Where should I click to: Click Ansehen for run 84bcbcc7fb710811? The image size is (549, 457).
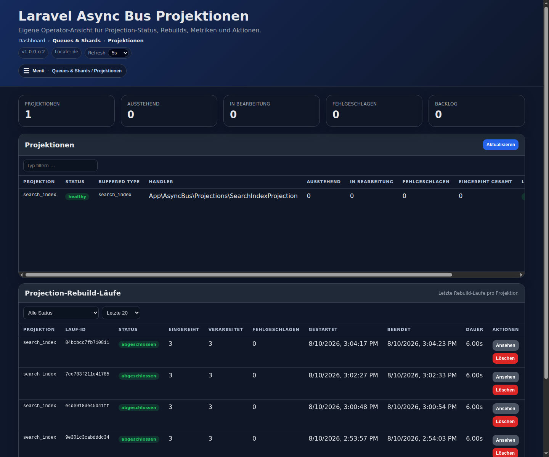tap(506, 345)
